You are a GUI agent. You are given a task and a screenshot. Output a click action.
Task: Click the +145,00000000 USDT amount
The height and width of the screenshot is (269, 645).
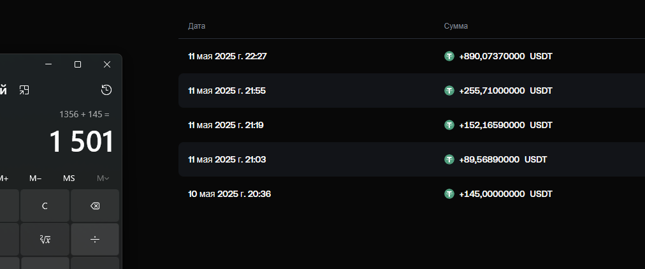(505, 194)
